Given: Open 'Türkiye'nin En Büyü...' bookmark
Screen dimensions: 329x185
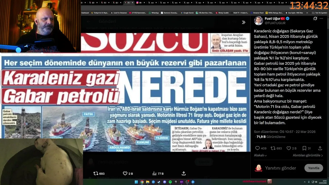Looking at the screenshot, I should point(100,13).
